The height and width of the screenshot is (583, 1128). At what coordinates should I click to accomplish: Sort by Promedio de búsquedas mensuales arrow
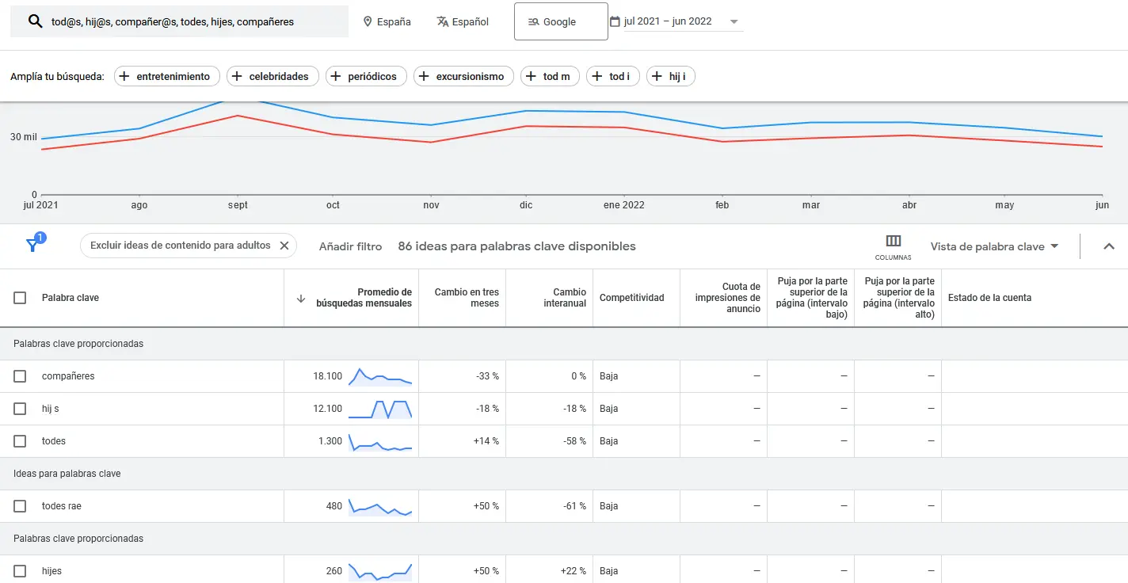coord(301,299)
